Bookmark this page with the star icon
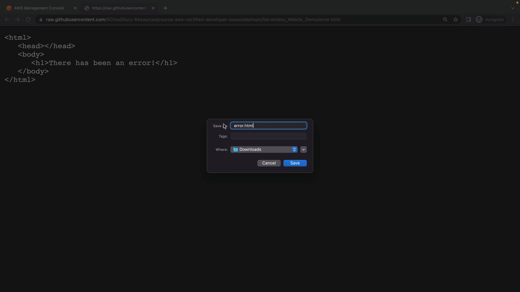Viewport: 520px width, 292px height. pyautogui.click(x=456, y=19)
